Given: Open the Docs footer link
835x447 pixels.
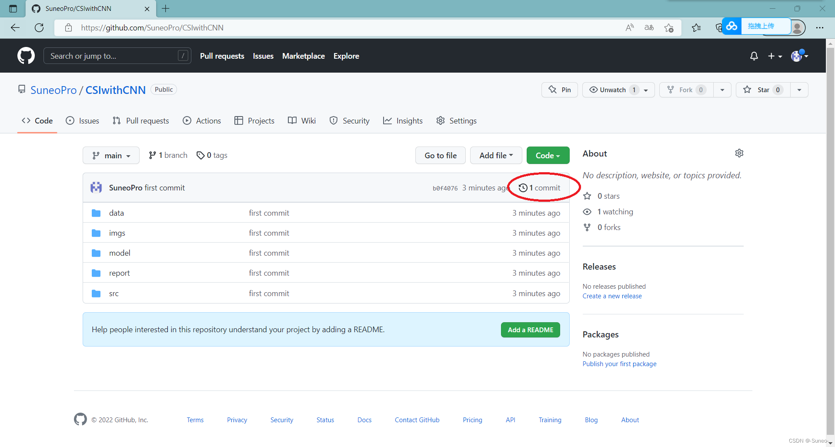Looking at the screenshot, I should tap(364, 420).
